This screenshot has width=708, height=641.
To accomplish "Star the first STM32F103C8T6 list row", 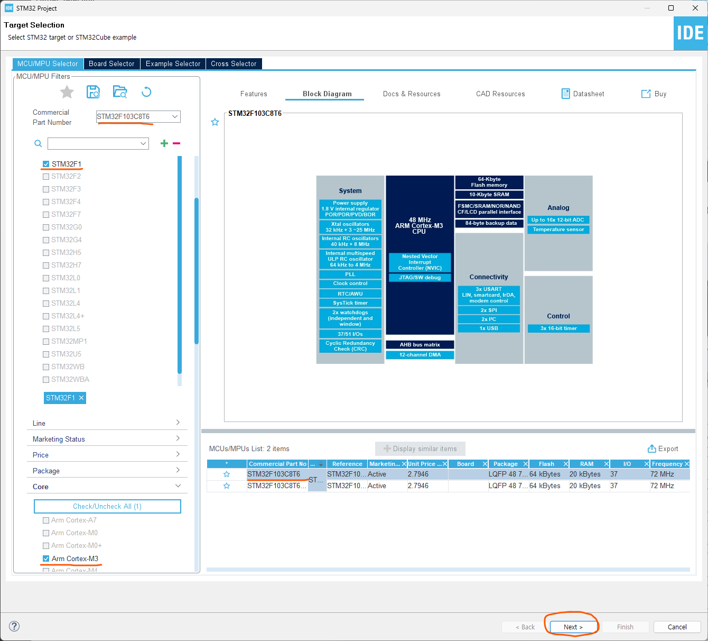I will pos(227,474).
